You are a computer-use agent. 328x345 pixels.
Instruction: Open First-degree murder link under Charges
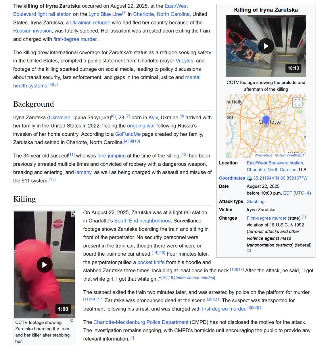266,218
